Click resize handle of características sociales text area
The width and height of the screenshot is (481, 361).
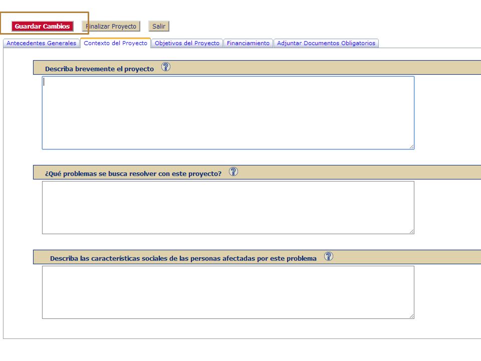tap(412, 316)
